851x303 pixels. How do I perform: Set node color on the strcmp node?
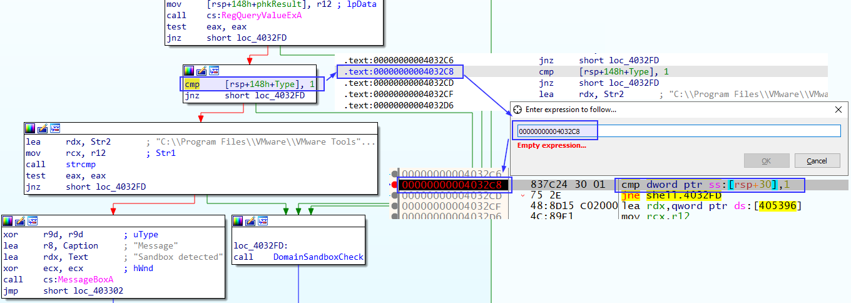click(x=30, y=128)
